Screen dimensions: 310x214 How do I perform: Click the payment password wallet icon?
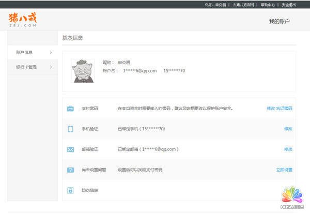pyautogui.click(x=70, y=109)
